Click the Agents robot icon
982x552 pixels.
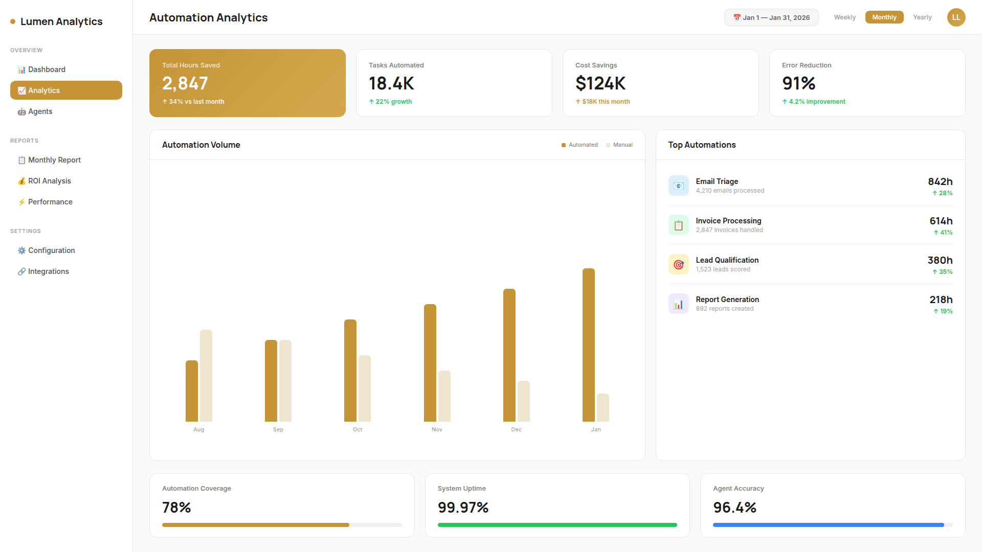click(x=22, y=111)
